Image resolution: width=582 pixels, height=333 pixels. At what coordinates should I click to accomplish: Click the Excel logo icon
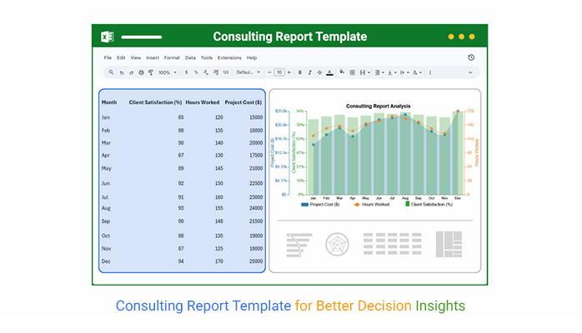[x=108, y=37]
